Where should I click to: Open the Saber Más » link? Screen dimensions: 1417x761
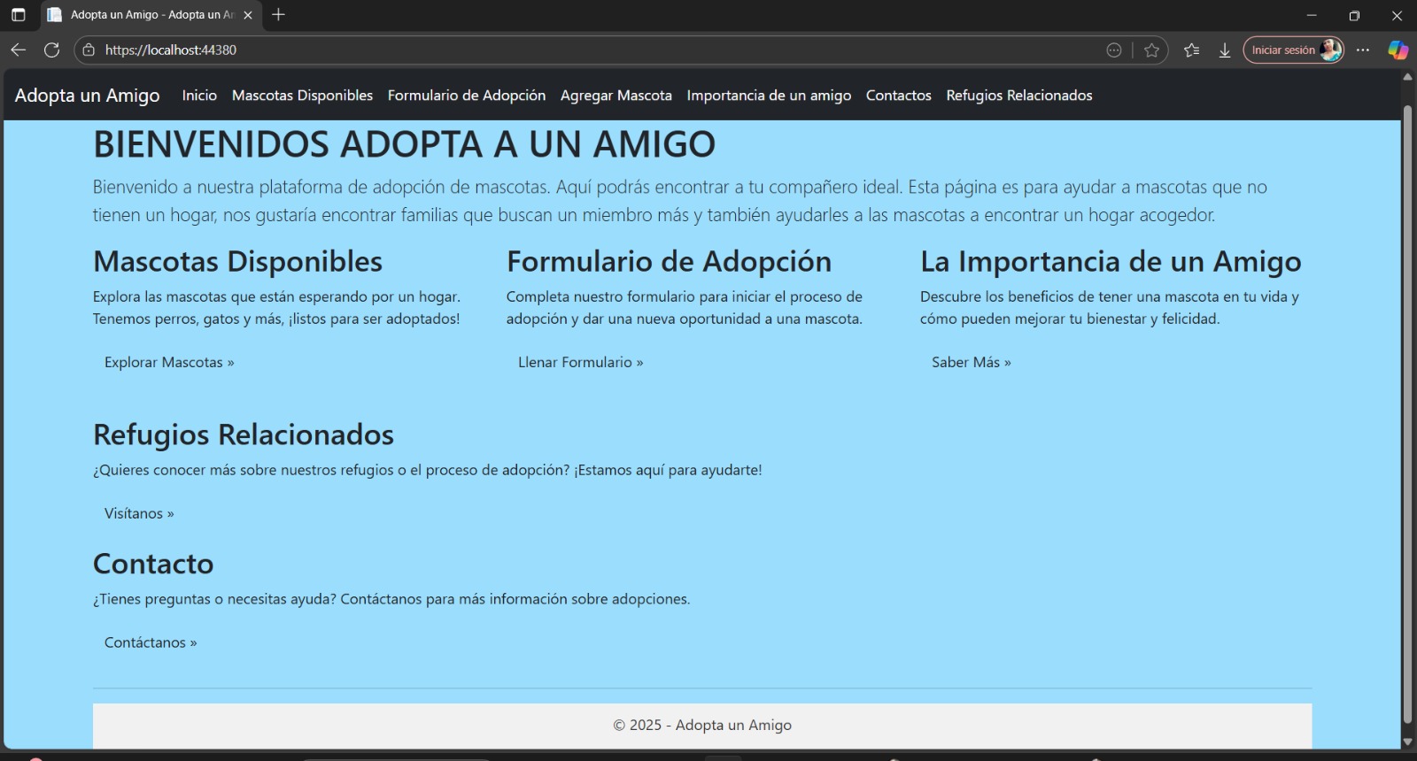tap(971, 362)
